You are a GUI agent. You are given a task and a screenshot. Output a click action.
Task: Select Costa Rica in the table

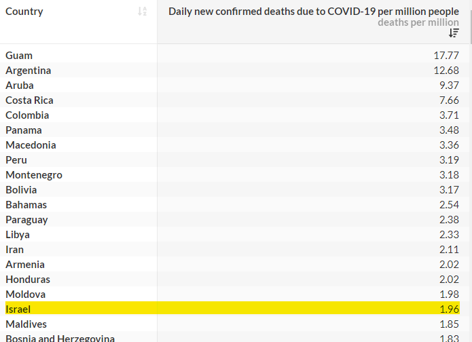click(29, 100)
